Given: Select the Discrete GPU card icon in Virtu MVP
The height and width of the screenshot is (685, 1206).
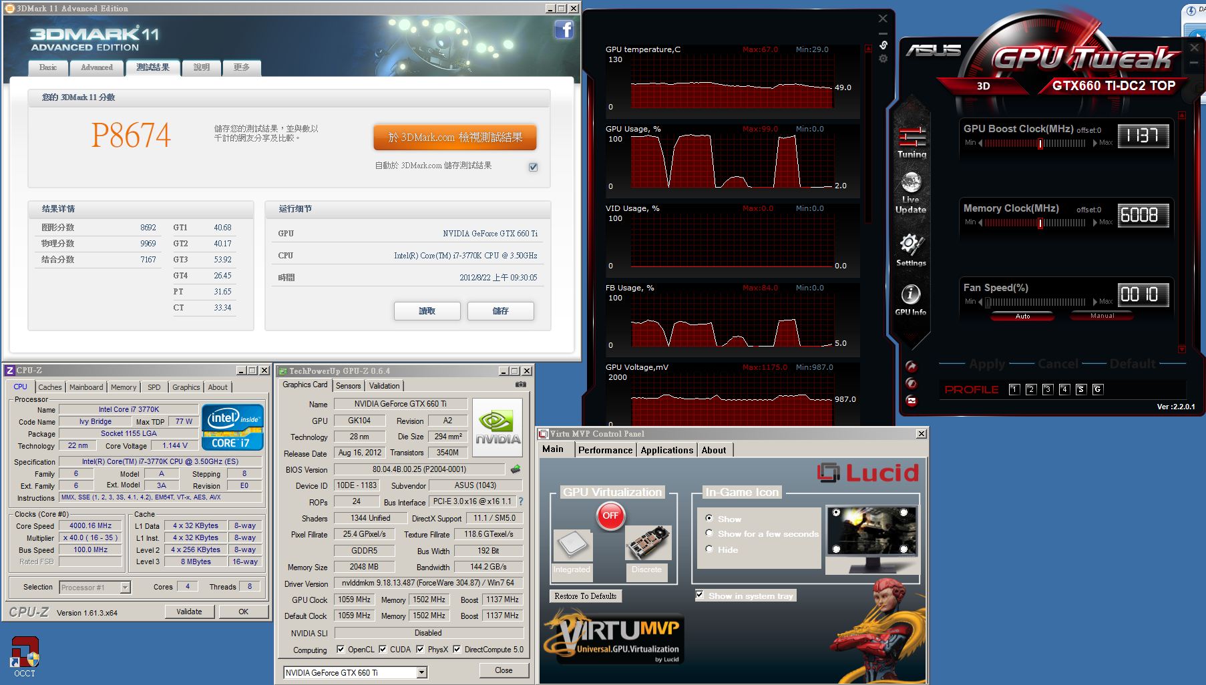Looking at the screenshot, I should click(x=647, y=543).
